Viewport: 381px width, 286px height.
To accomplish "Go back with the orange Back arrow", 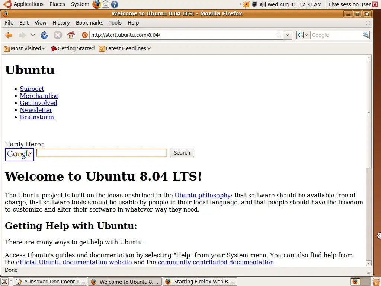I will tap(9, 35).
